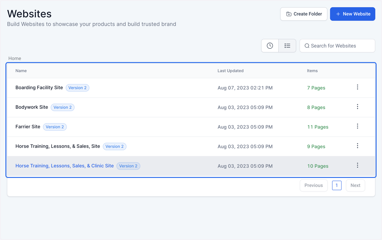Click the Last Updated column header

[230, 71]
